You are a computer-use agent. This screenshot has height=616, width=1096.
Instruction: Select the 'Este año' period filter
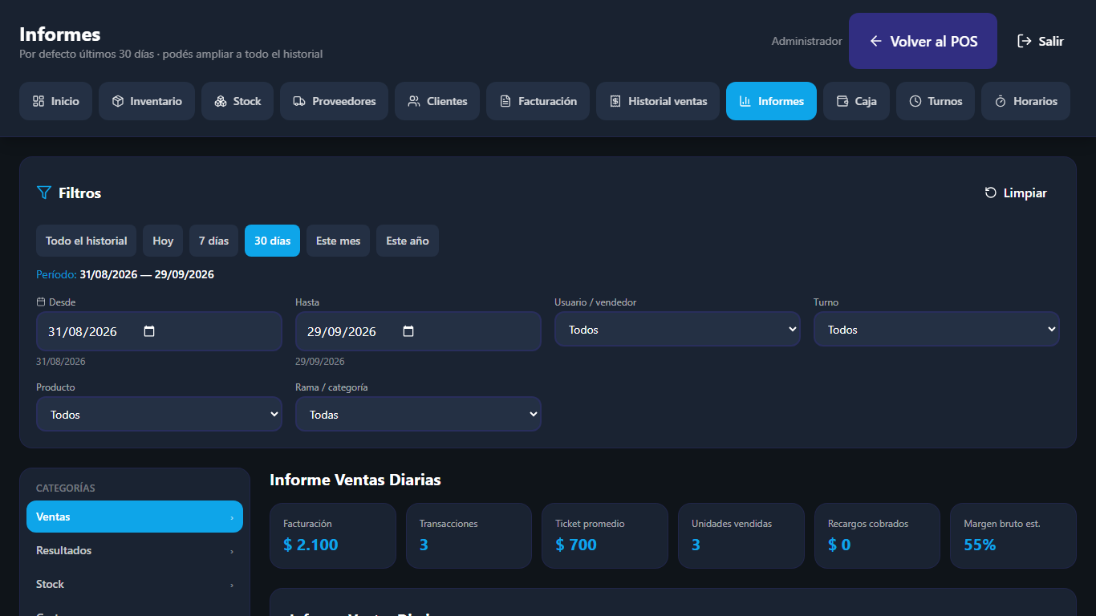[x=408, y=241]
